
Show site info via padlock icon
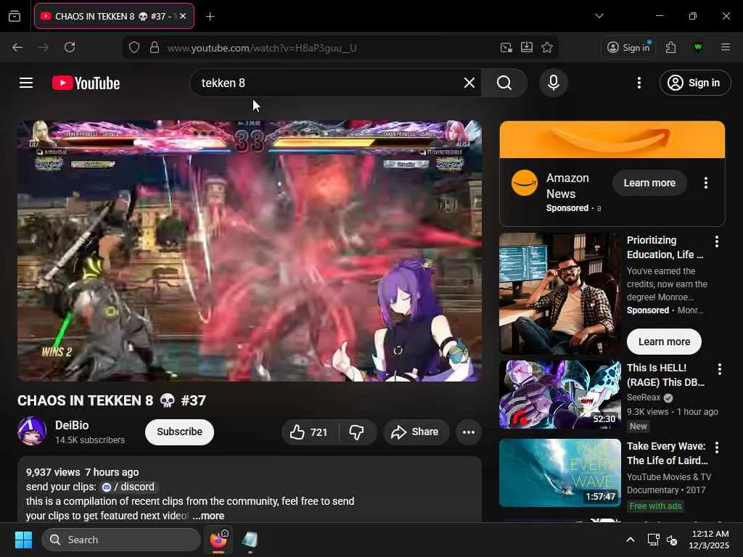tap(154, 47)
